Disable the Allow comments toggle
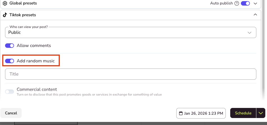The width and height of the screenshot is (267, 125). 10,45
